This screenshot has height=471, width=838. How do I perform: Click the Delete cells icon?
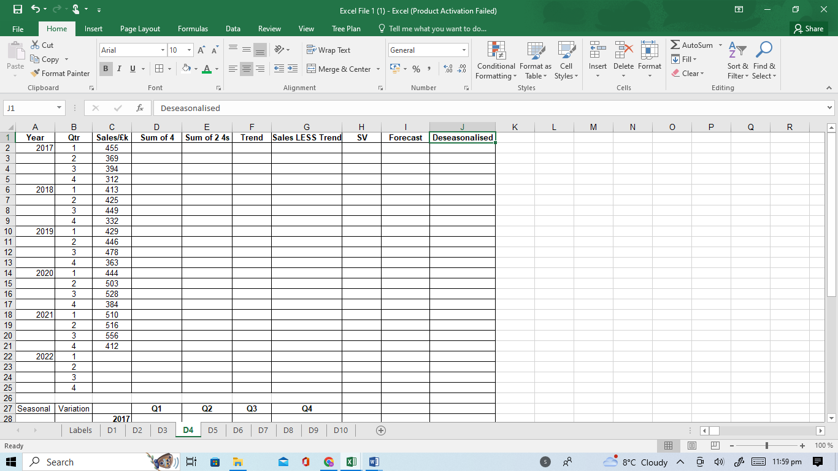623,50
